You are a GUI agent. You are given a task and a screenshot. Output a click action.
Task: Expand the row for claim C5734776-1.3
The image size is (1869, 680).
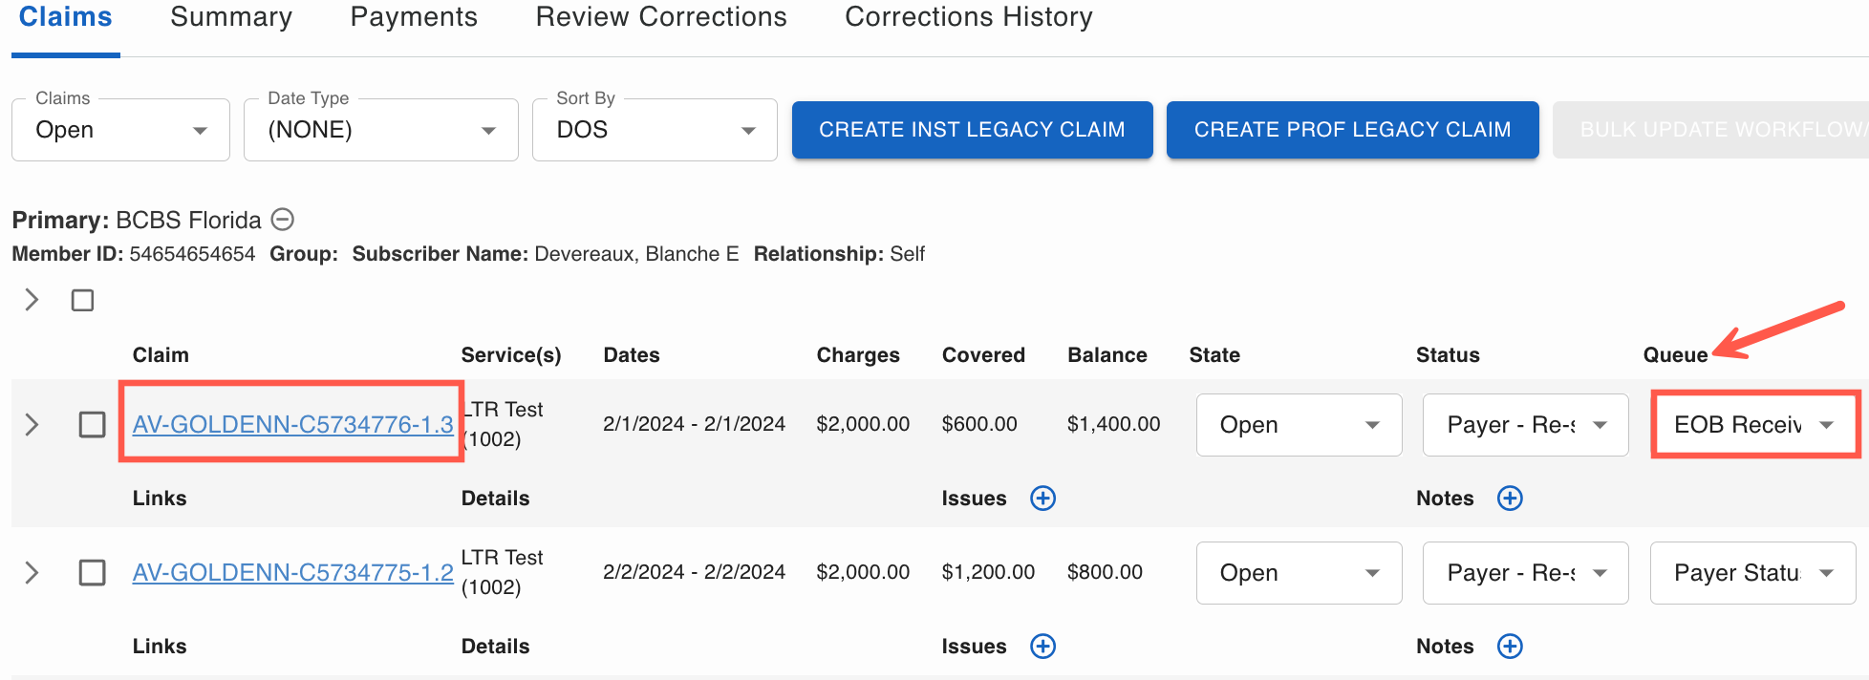[x=32, y=425]
